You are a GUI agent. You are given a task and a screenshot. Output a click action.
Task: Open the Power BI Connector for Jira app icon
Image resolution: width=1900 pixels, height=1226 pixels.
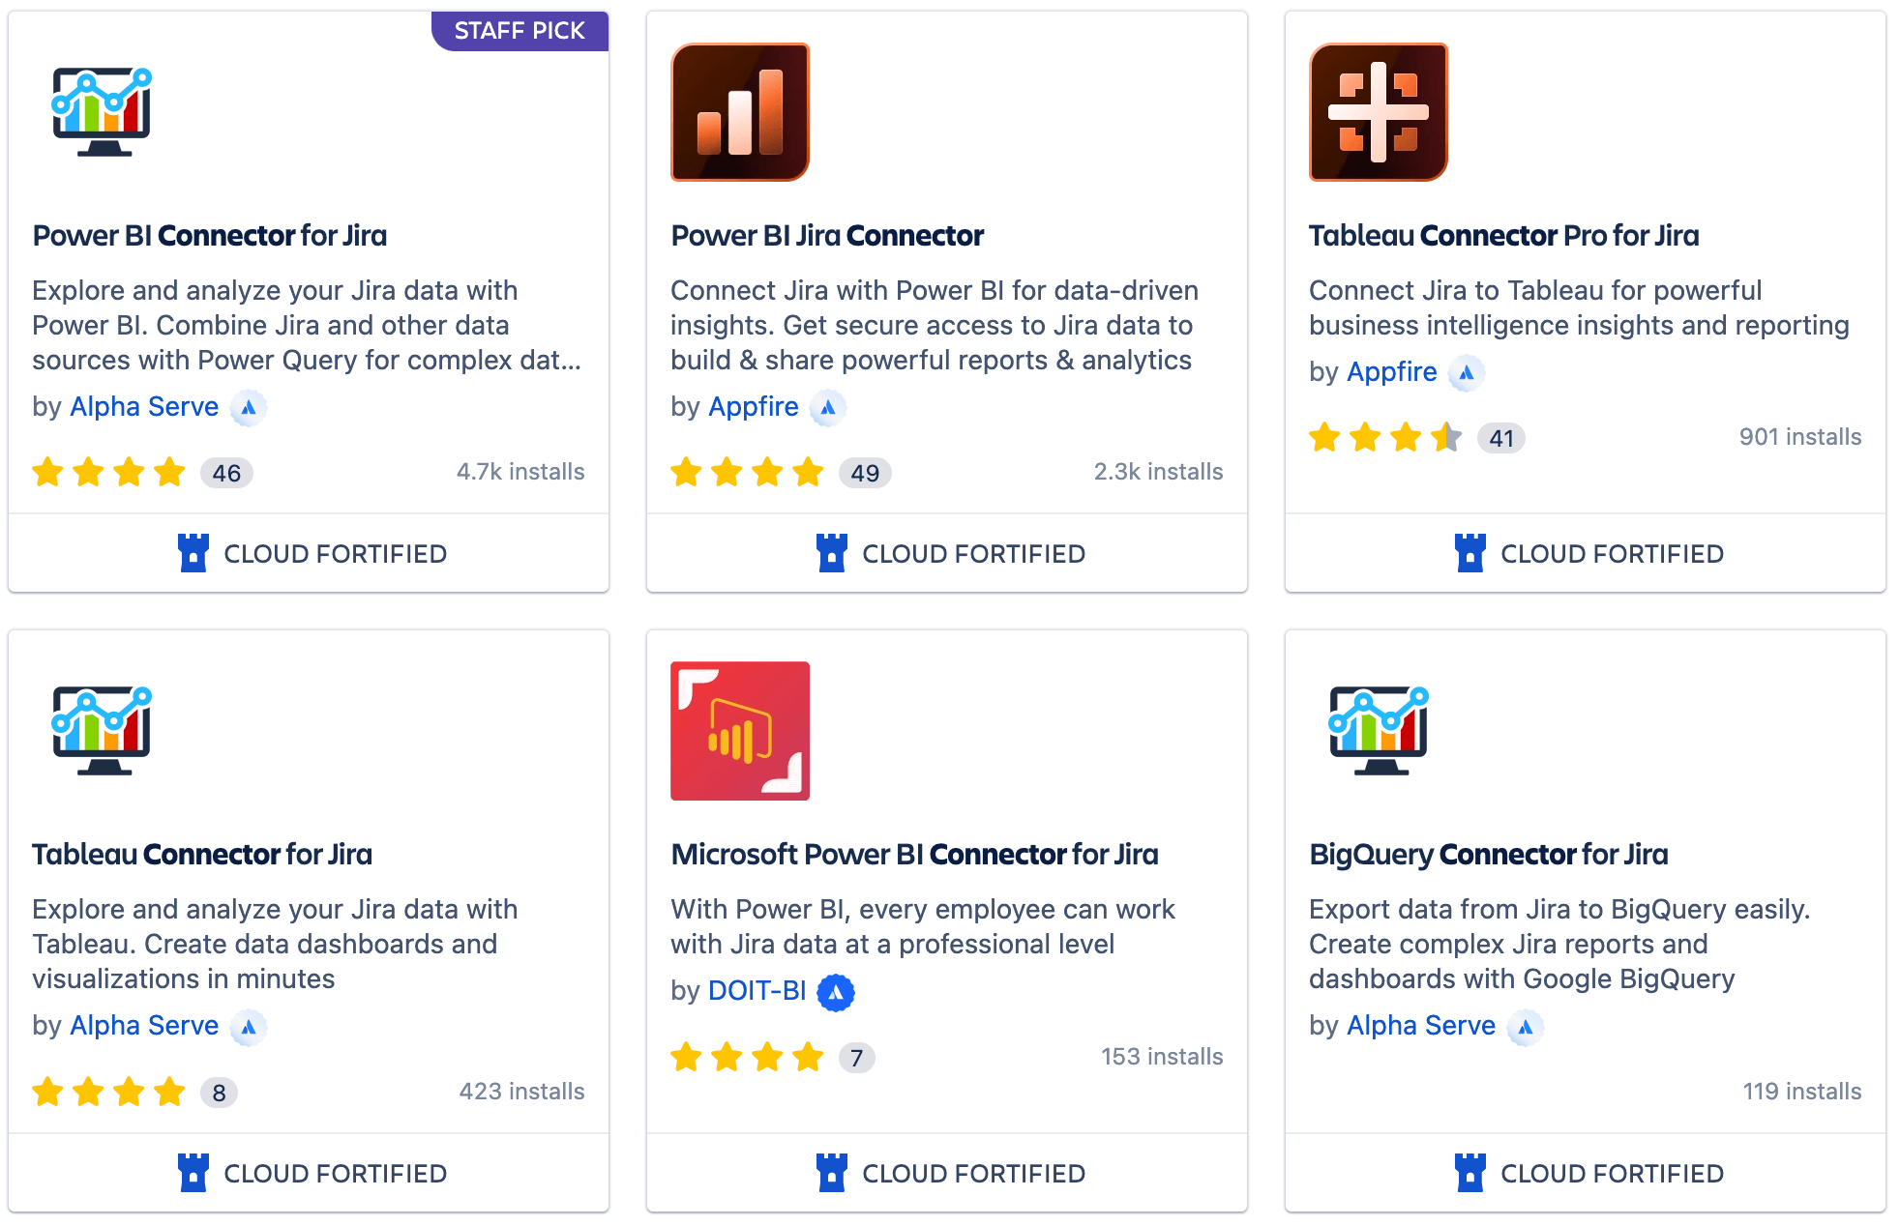tap(102, 111)
